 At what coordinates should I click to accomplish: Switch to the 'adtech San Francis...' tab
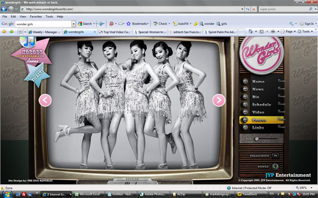click(185, 32)
